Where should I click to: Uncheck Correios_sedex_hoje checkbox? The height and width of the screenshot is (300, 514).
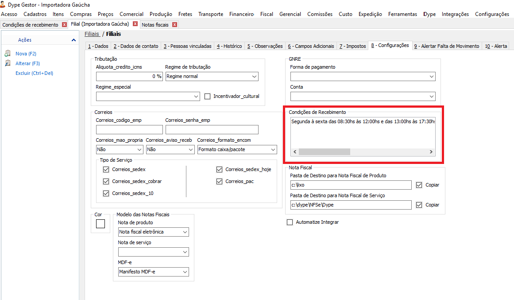219,169
